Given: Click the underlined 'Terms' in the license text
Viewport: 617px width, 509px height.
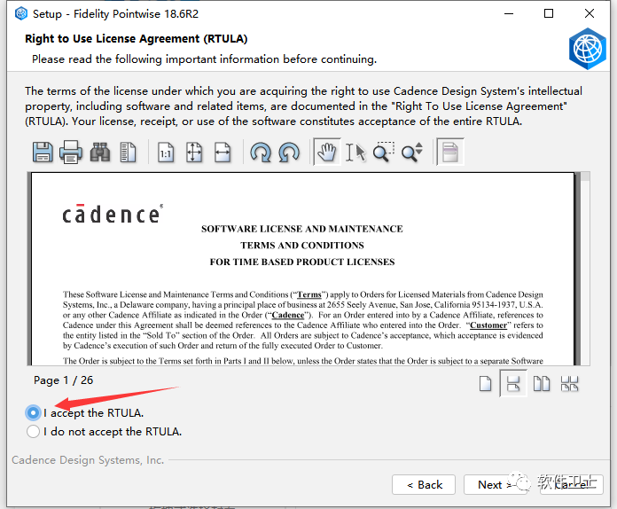Looking at the screenshot, I should [x=308, y=294].
